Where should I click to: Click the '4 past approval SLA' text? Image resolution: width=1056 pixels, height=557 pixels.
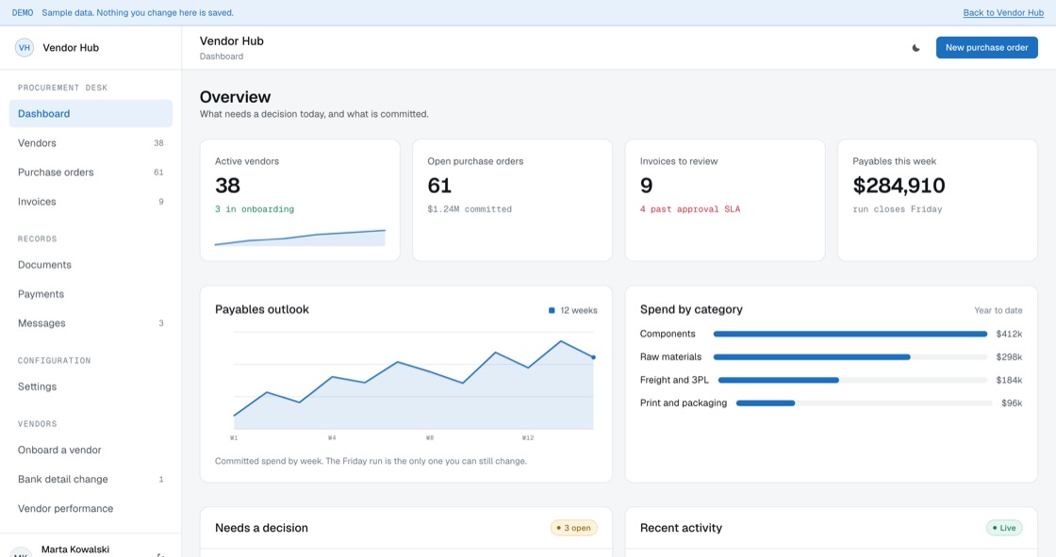[689, 209]
